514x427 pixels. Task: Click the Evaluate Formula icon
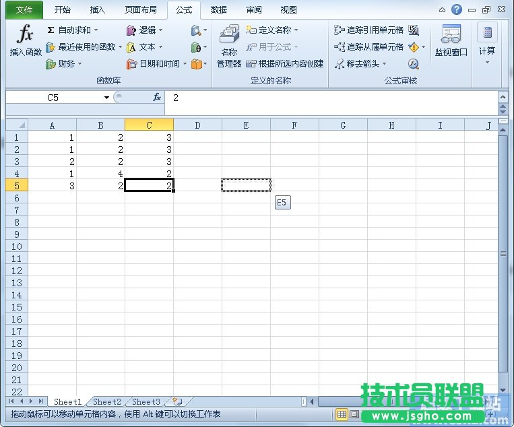point(414,64)
